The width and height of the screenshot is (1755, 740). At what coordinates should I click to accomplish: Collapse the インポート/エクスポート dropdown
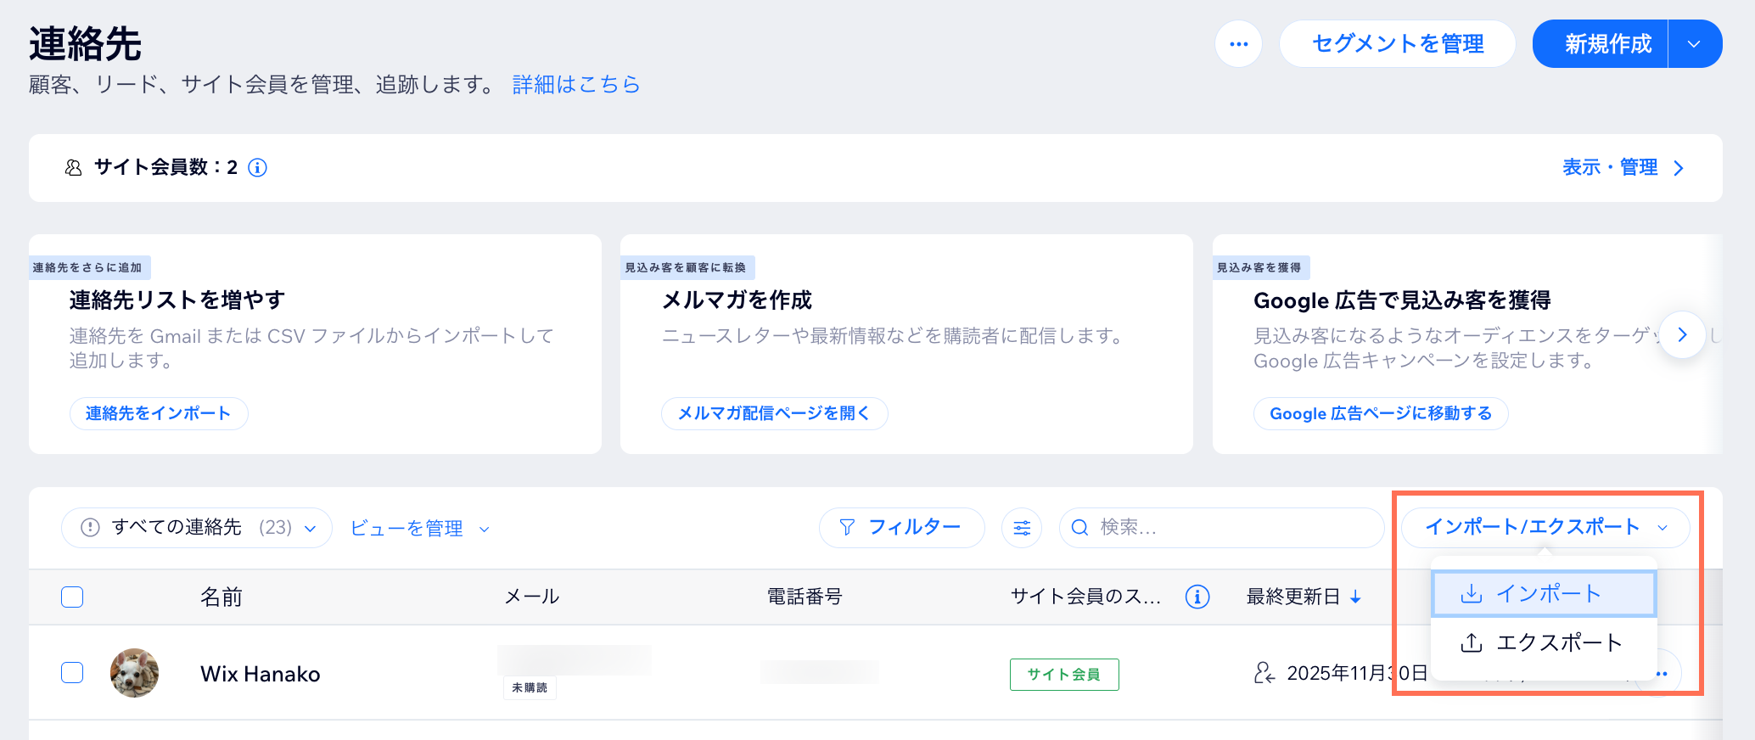1545,527
